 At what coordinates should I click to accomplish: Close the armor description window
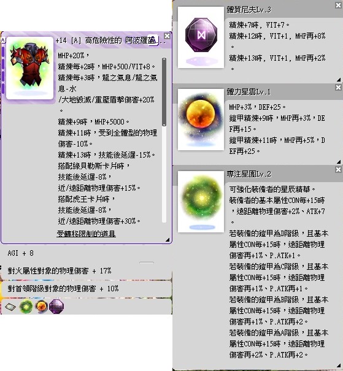click(x=167, y=36)
